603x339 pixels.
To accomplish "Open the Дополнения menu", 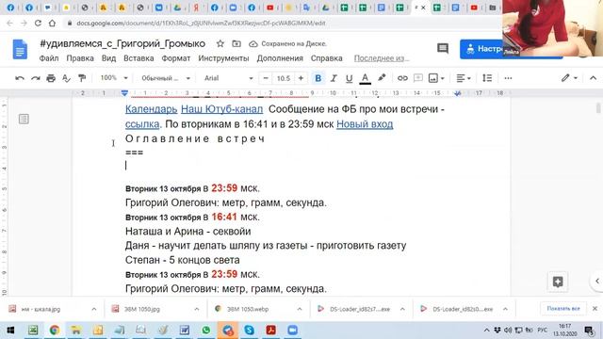I will click(x=280, y=58).
